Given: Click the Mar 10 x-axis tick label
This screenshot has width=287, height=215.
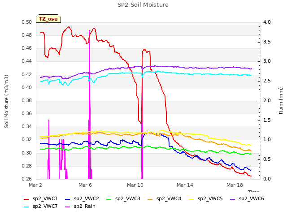Looking at the screenshot, I should pos(135,185).
